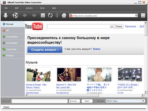Click the Stop square toolbar icon
The image size is (148, 111).
[43, 15]
